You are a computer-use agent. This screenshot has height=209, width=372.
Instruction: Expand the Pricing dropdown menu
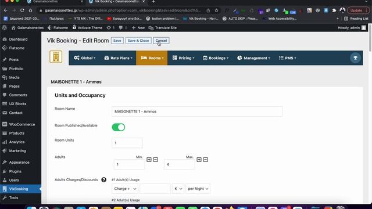pos(184,58)
